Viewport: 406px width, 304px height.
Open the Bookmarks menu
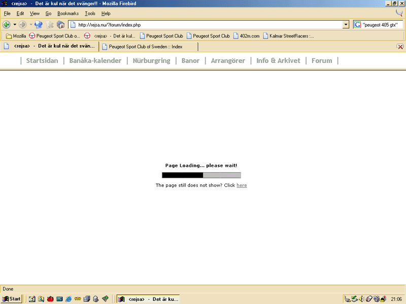click(x=68, y=14)
